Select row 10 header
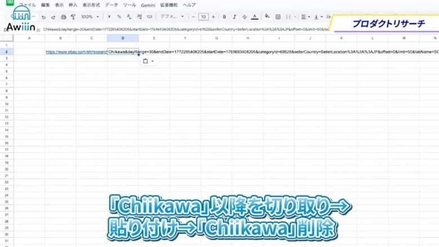The height and width of the screenshot is (247, 439). 7,104
